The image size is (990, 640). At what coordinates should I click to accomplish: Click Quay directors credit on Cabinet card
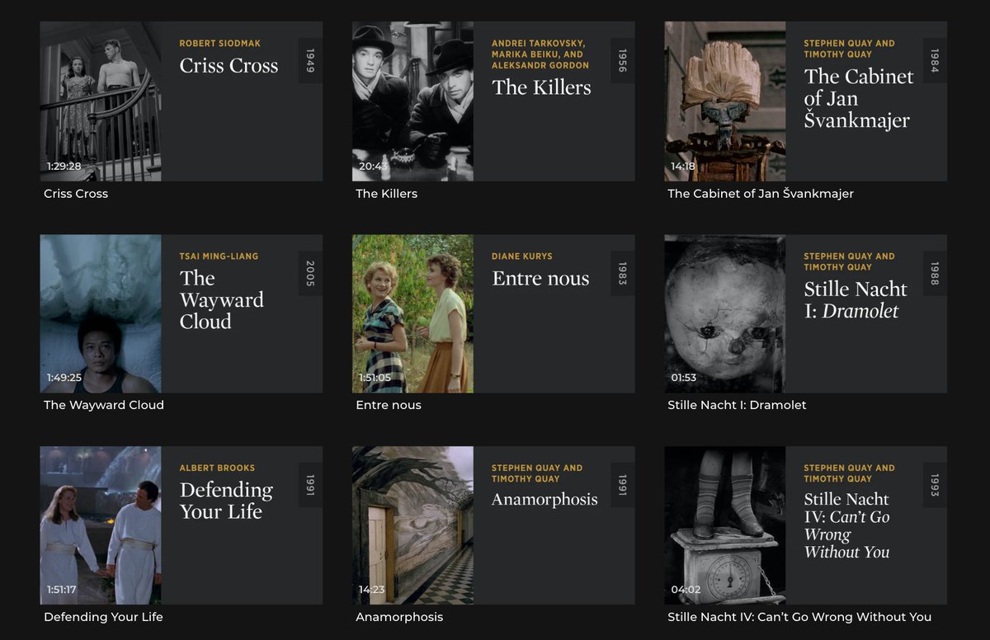(x=849, y=49)
